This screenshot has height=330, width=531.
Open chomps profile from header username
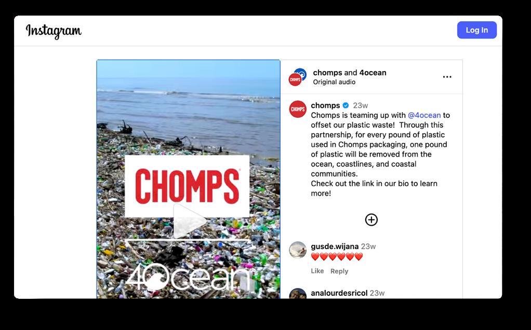coord(327,73)
